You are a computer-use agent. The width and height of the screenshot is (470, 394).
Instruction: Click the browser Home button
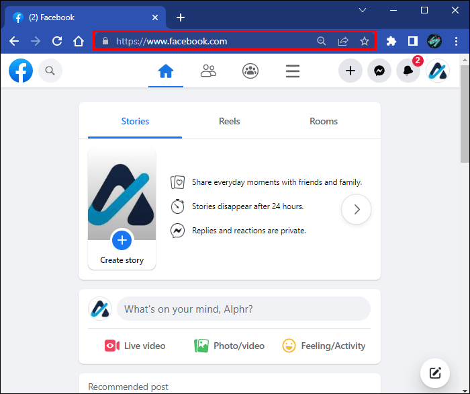point(79,41)
